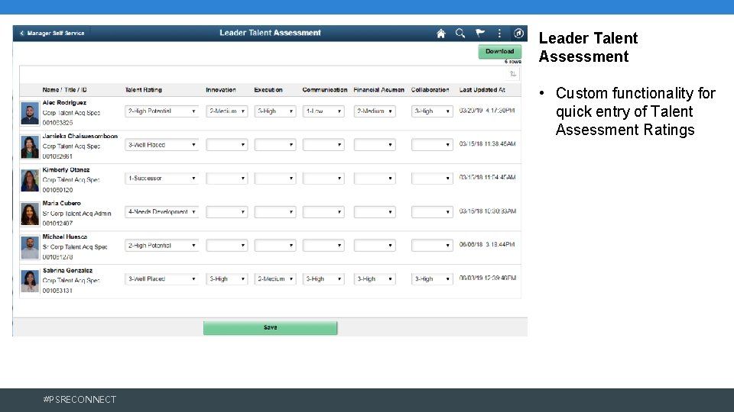Click employee ID 001012407
This screenshot has width=734, height=412.
pos(57,224)
